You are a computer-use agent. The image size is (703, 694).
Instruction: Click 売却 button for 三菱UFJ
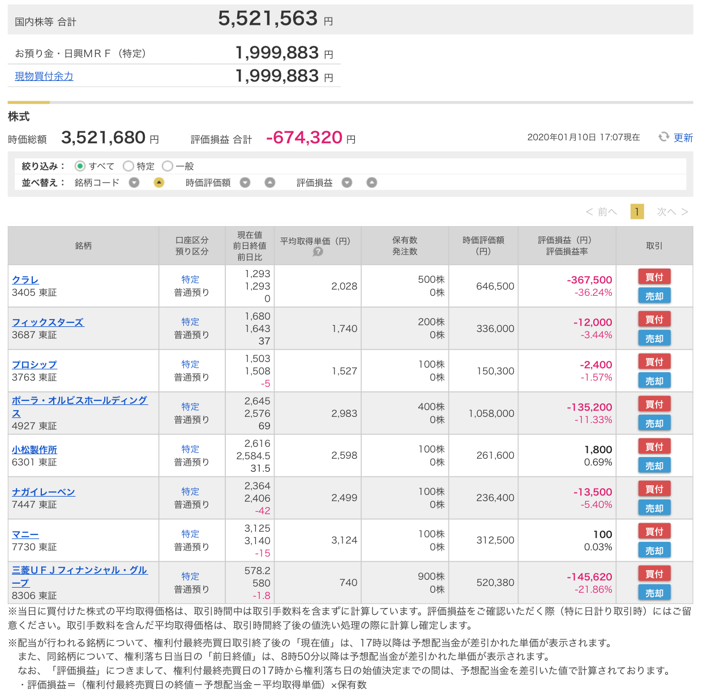[x=654, y=593]
